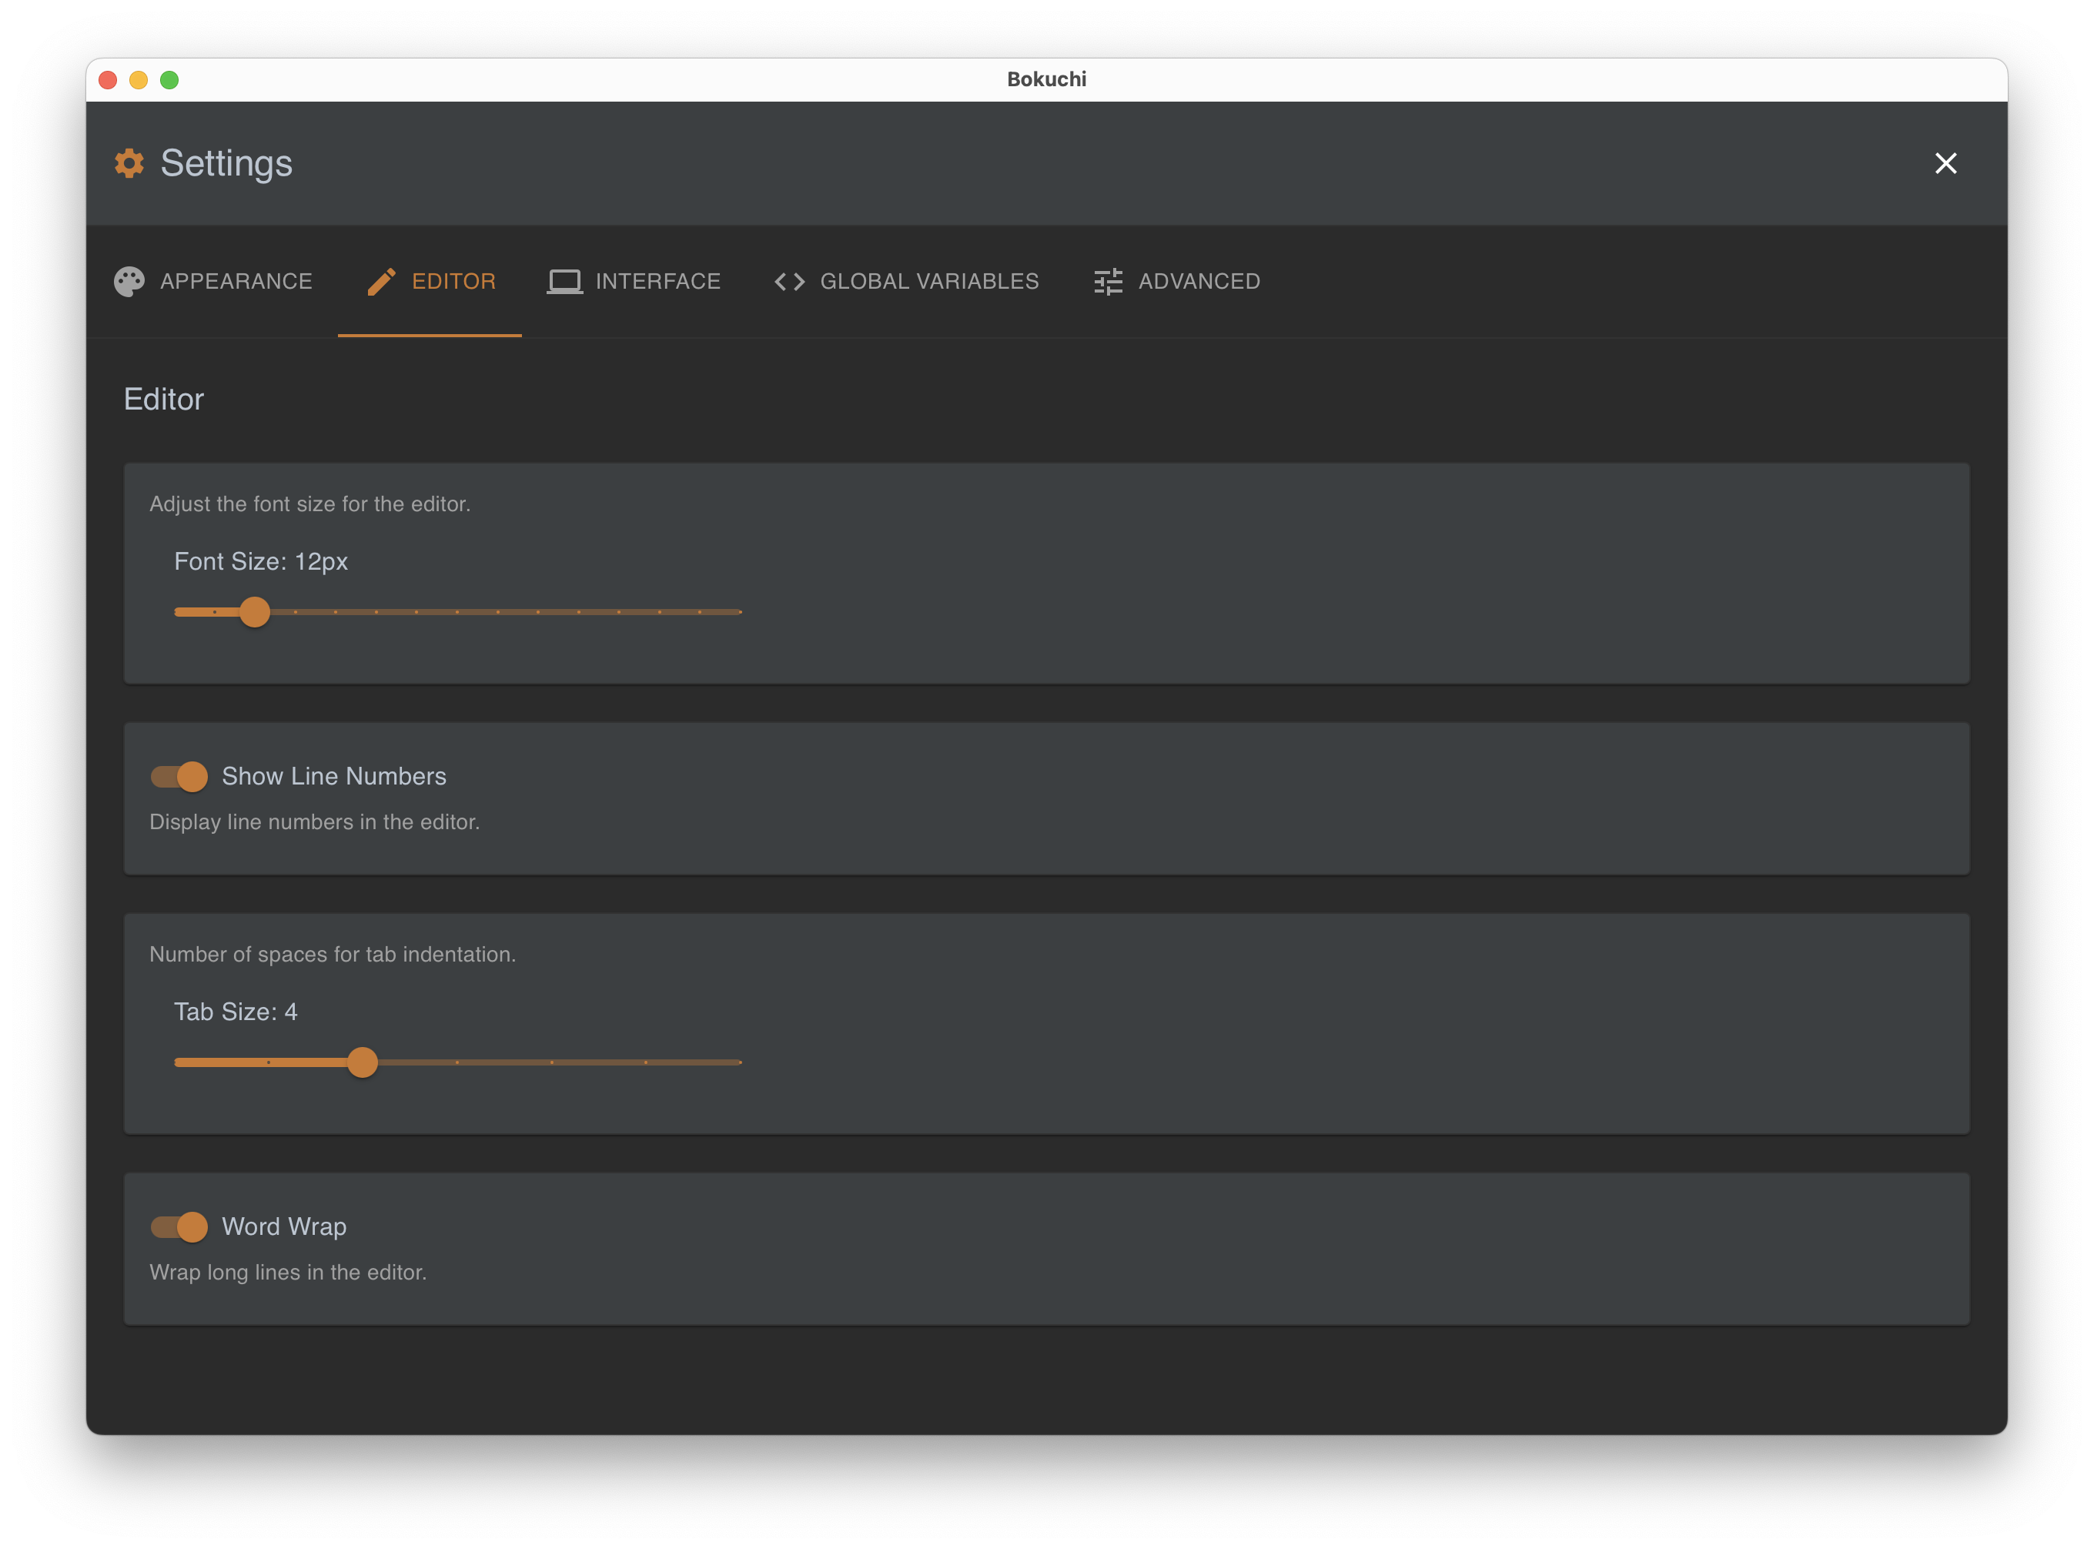Open the INTERFACE tab
Image resolution: width=2094 pixels, height=1549 pixels.
pyautogui.click(x=657, y=281)
